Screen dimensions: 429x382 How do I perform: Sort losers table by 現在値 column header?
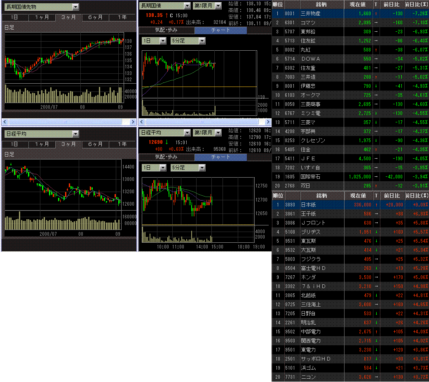click(x=358, y=5)
